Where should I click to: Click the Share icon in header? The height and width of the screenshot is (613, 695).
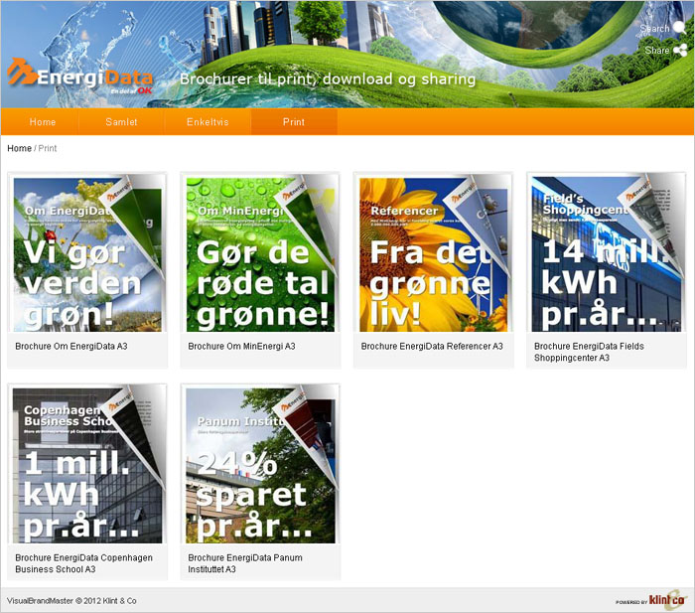click(x=680, y=50)
